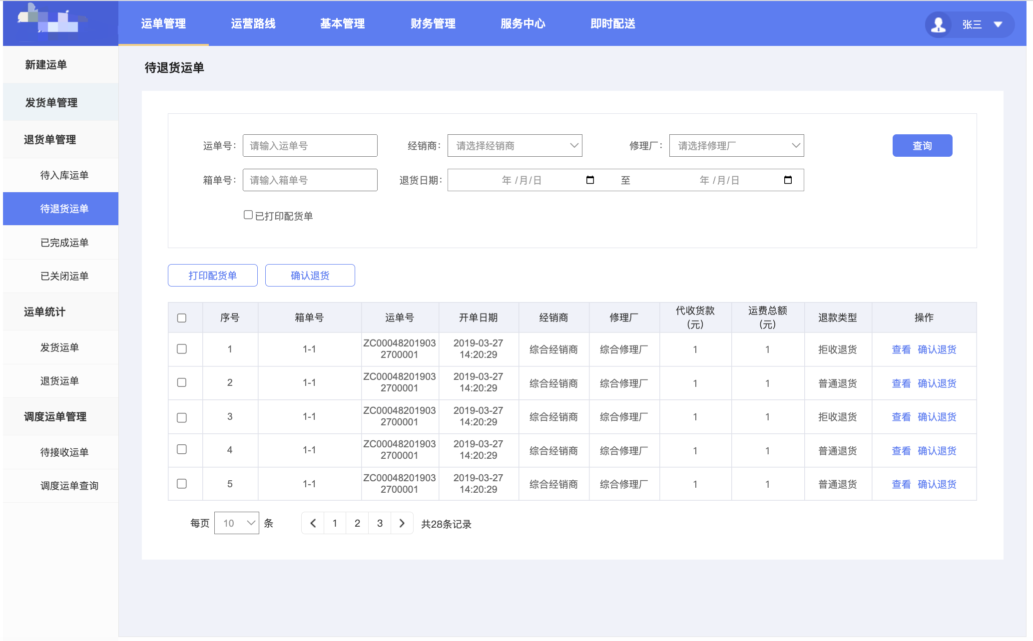Click 确认退货 link in row 2
Viewport: 1033px width, 641px height.
click(x=937, y=383)
